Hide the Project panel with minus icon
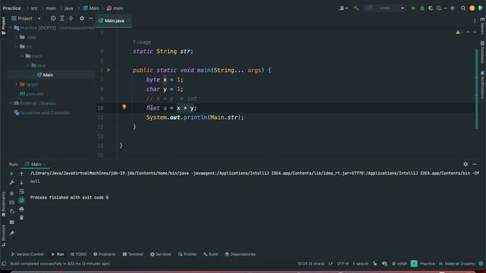486x273 pixels. tap(90, 18)
